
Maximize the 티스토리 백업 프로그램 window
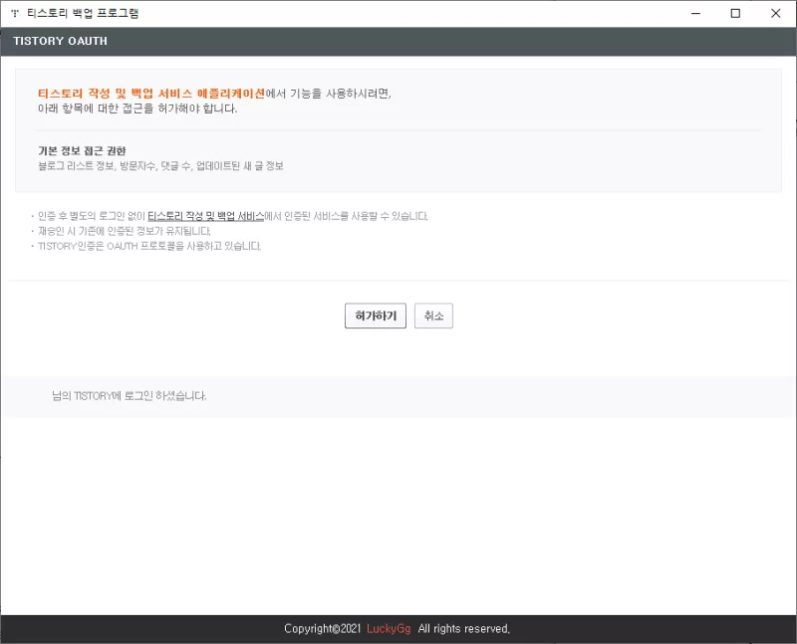click(735, 13)
